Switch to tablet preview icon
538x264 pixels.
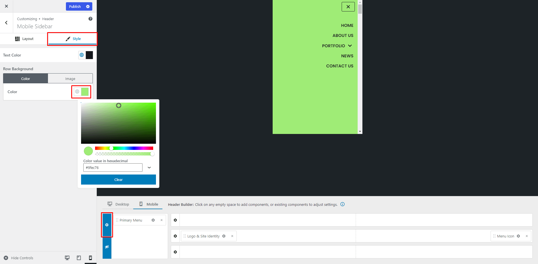[79, 258]
